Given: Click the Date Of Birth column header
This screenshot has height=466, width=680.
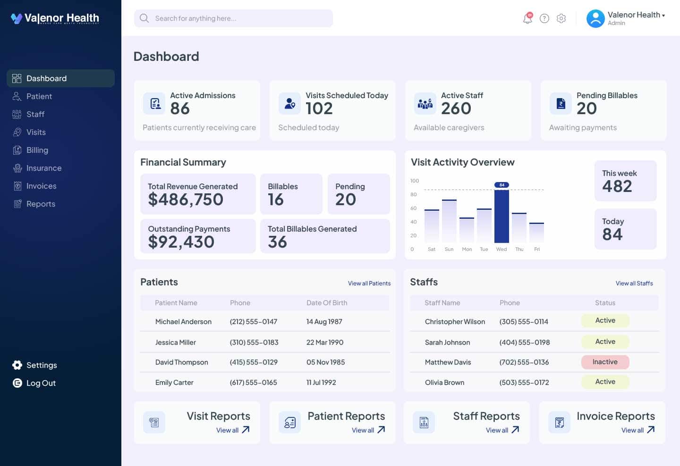Looking at the screenshot, I should 327,303.
